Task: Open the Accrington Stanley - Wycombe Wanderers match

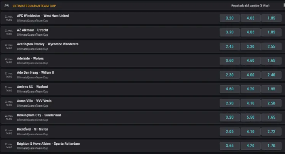Action: [47, 44]
